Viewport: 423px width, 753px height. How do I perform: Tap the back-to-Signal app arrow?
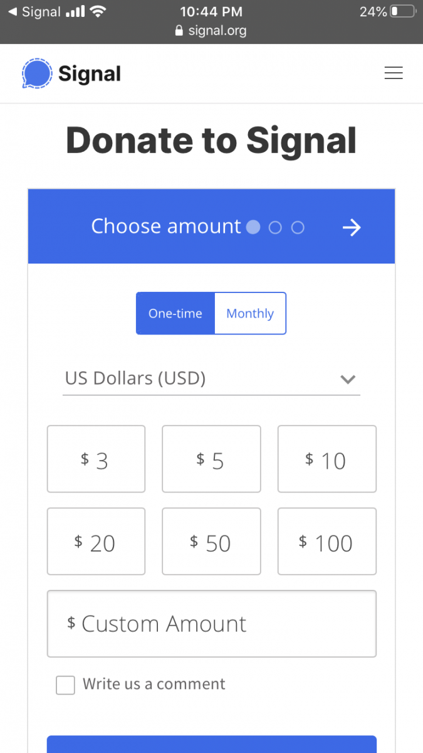click(x=13, y=12)
